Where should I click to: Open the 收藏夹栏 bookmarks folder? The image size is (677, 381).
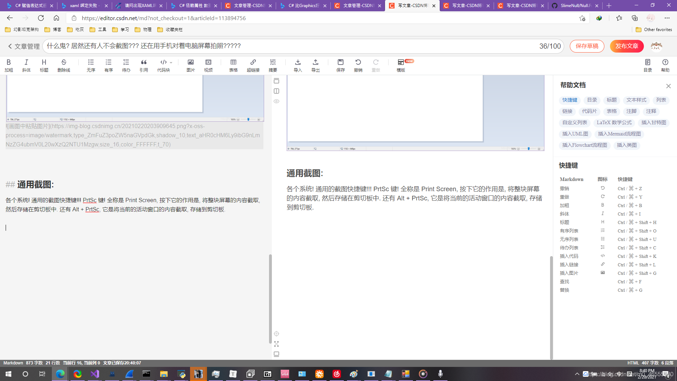click(x=170, y=30)
